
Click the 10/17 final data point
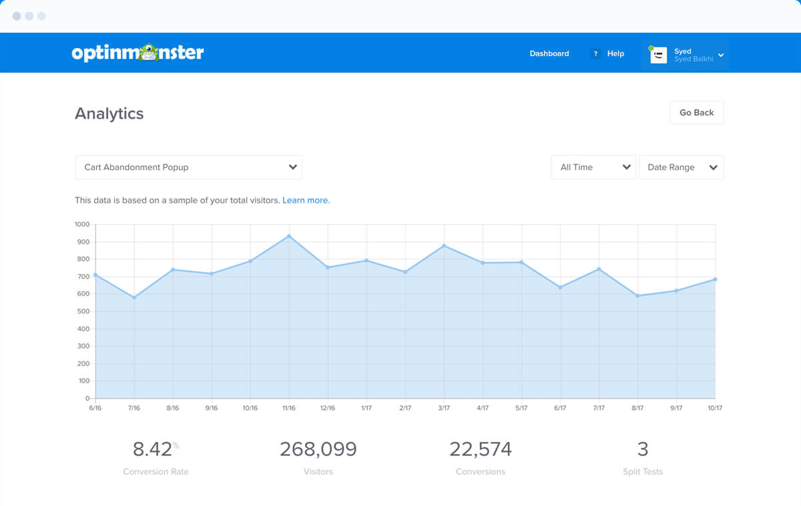click(x=715, y=279)
